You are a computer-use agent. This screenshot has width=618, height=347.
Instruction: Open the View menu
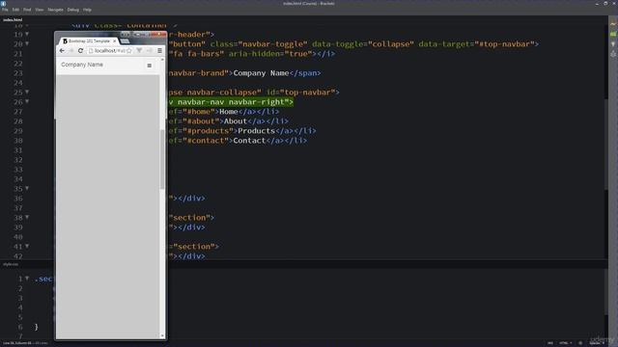tap(40, 10)
